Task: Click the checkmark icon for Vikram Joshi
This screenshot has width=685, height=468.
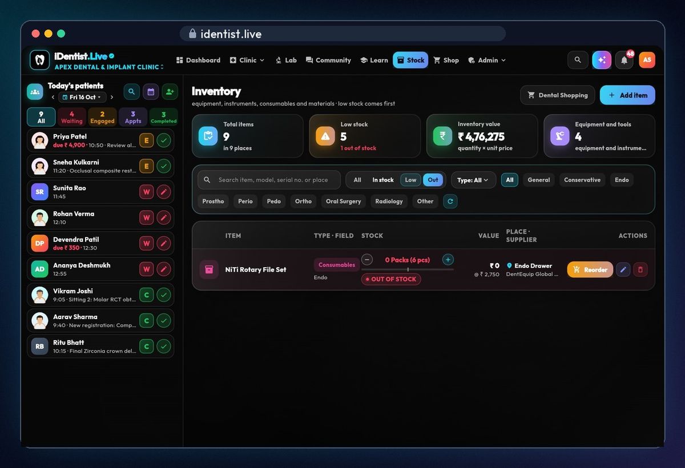Action: pyautogui.click(x=164, y=295)
